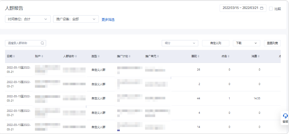Expand the 细分 dropdown
Viewport: 290px width, 134px height.
click(x=180, y=43)
